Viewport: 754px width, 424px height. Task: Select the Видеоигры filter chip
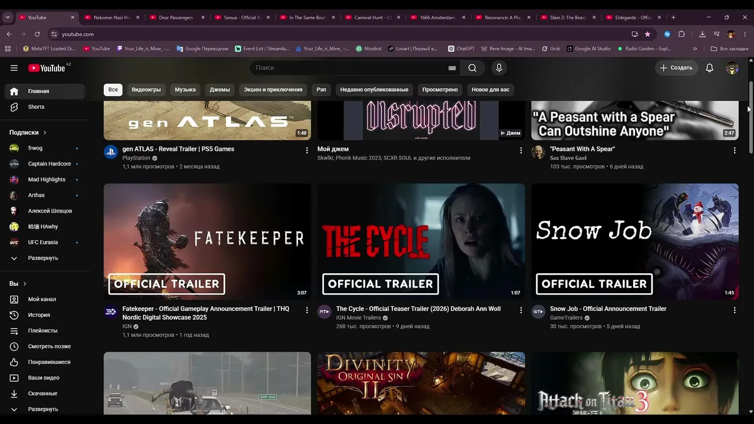pyautogui.click(x=146, y=90)
